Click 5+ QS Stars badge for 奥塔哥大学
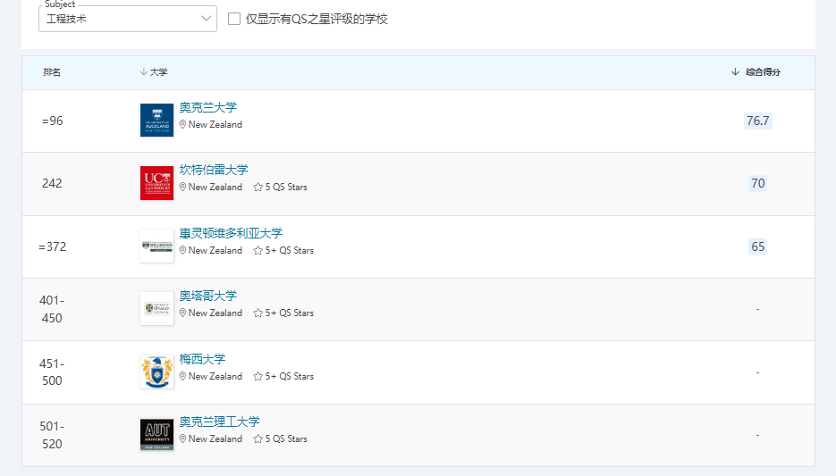The height and width of the screenshot is (476, 836). (x=283, y=313)
